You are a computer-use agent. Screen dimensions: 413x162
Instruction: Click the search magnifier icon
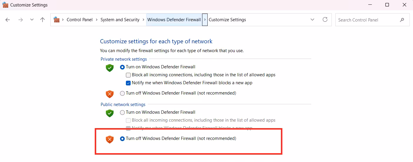[402, 20]
